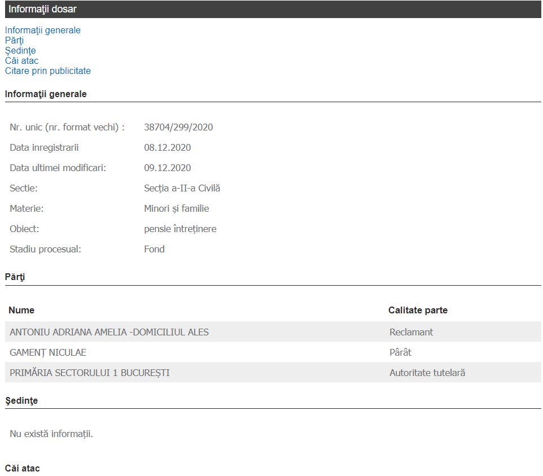The width and height of the screenshot is (543, 476).
Task: Select the ANTONIU ADRIANA AMELIA party row
Action: (109, 333)
